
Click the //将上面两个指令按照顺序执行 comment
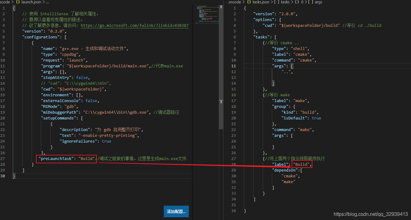295,159
